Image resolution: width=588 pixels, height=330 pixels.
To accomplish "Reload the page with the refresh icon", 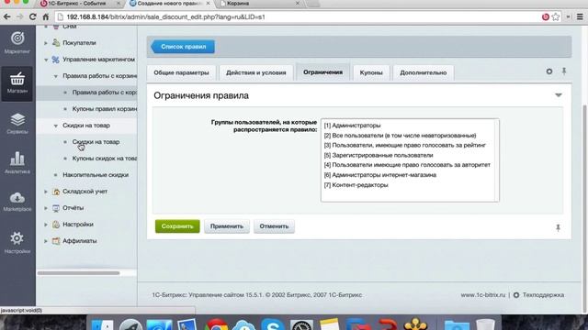I will click(33, 16).
